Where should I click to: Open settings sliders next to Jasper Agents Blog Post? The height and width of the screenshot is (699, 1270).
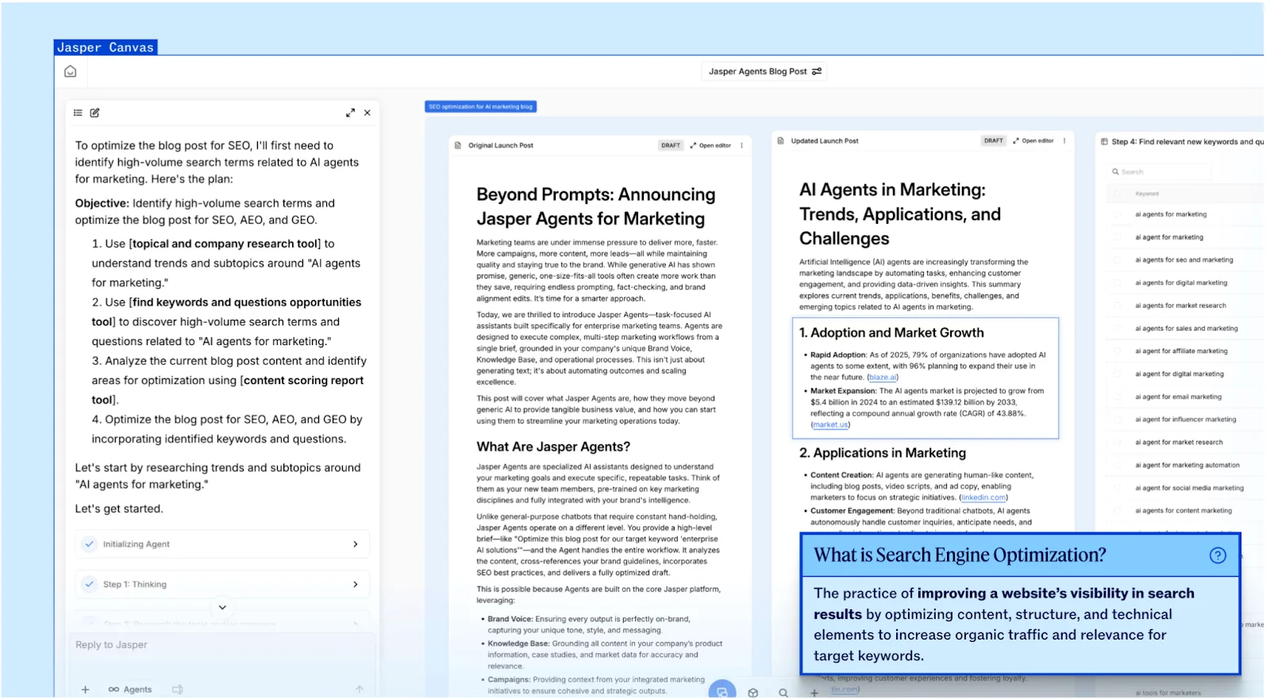(x=817, y=71)
